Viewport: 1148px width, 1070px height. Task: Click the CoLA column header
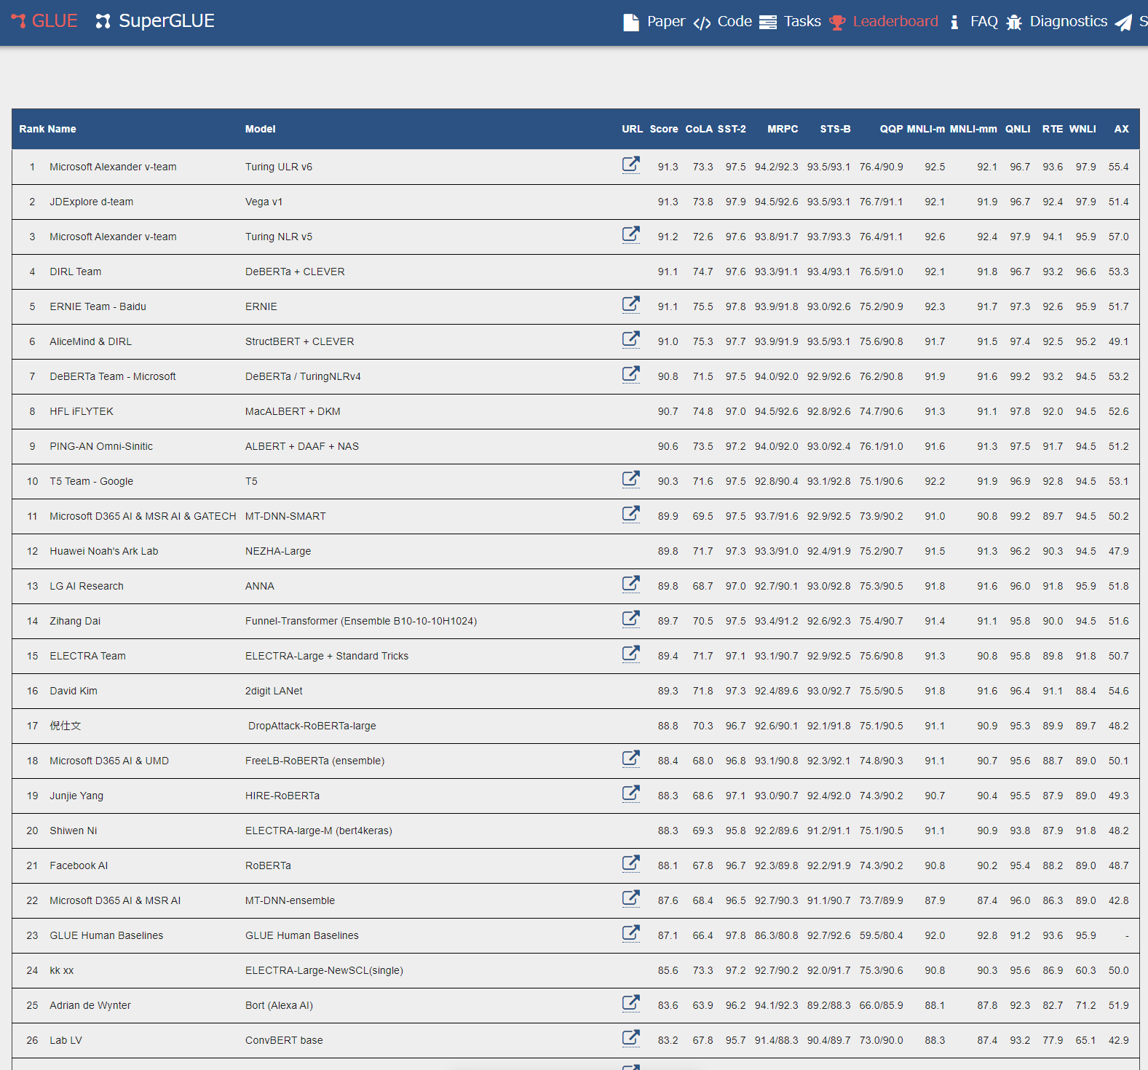coord(699,129)
